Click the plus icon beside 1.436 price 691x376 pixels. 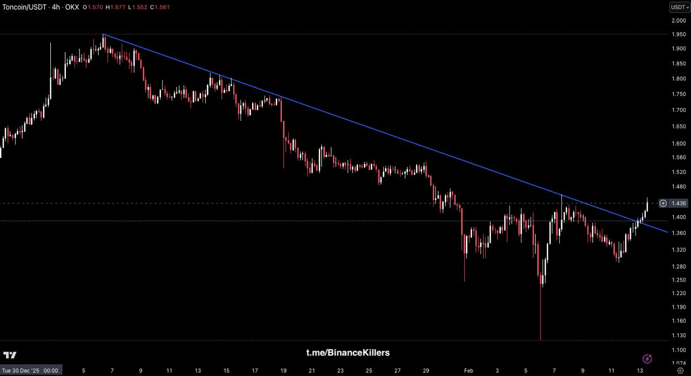pyautogui.click(x=663, y=203)
